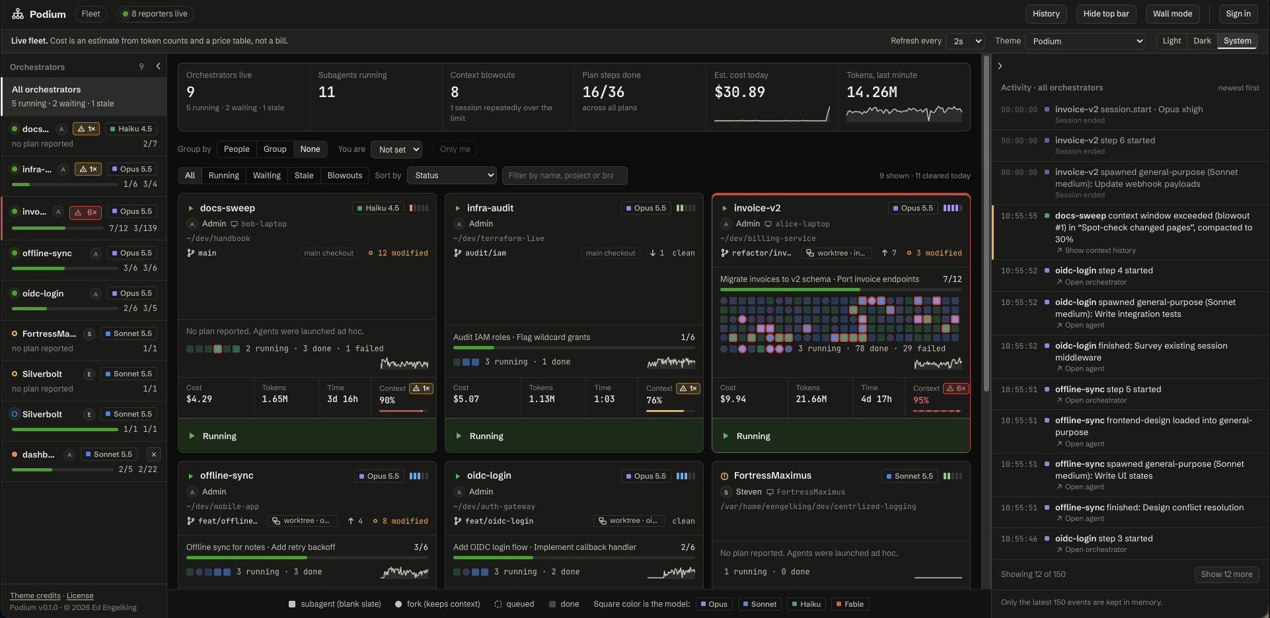The width and height of the screenshot is (1270, 618).
Task: Click the Filter by name, project or branch field
Action: coord(565,176)
